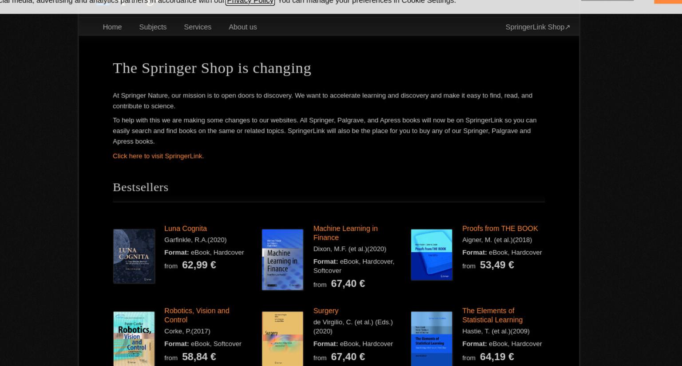The height and width of the screenshot is (366, 682).
Task: Select the 58,84 € price text
Action: pyautogui.click(x=199, y=357)
